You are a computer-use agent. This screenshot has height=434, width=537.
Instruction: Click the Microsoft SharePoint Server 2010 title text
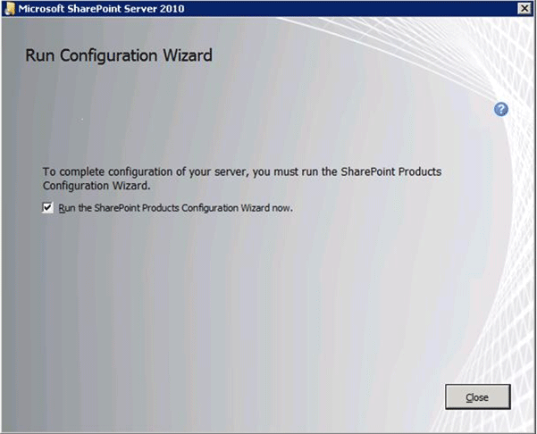[101, 9]
